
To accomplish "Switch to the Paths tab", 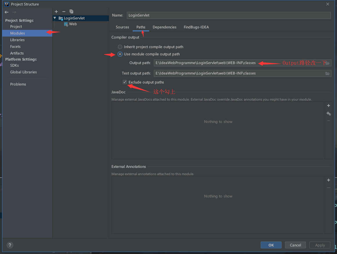I will (x=141, y=27).
